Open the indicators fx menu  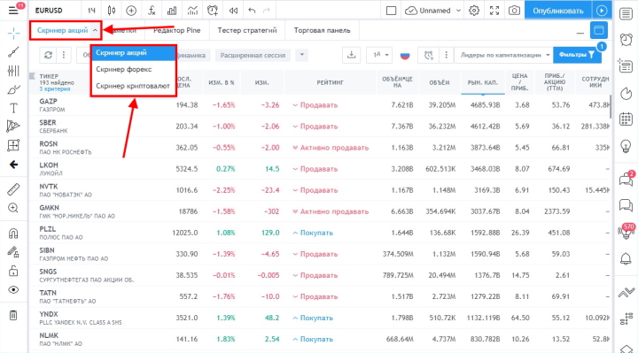[x=152, y=11]
